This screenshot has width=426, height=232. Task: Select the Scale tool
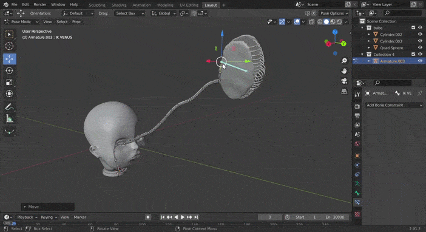10,82
